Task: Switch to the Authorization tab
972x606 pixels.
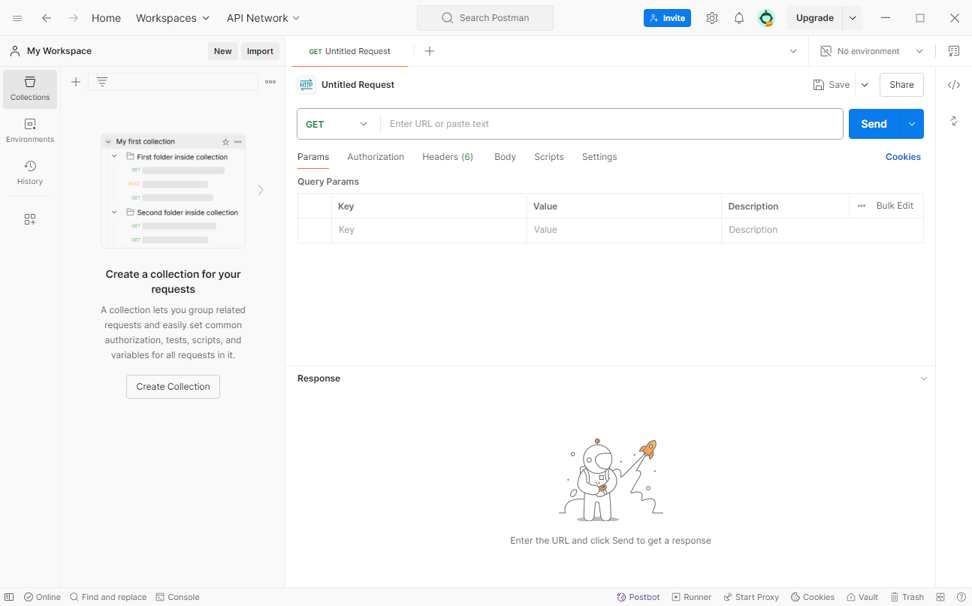Action: [x=376, y=157]
